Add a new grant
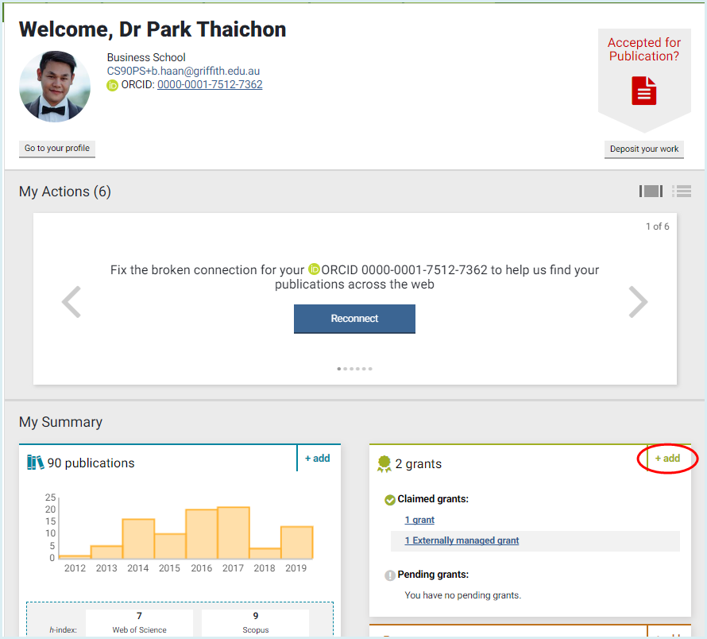This screenshot has height=639, width=707. click(x=667, y=459)
